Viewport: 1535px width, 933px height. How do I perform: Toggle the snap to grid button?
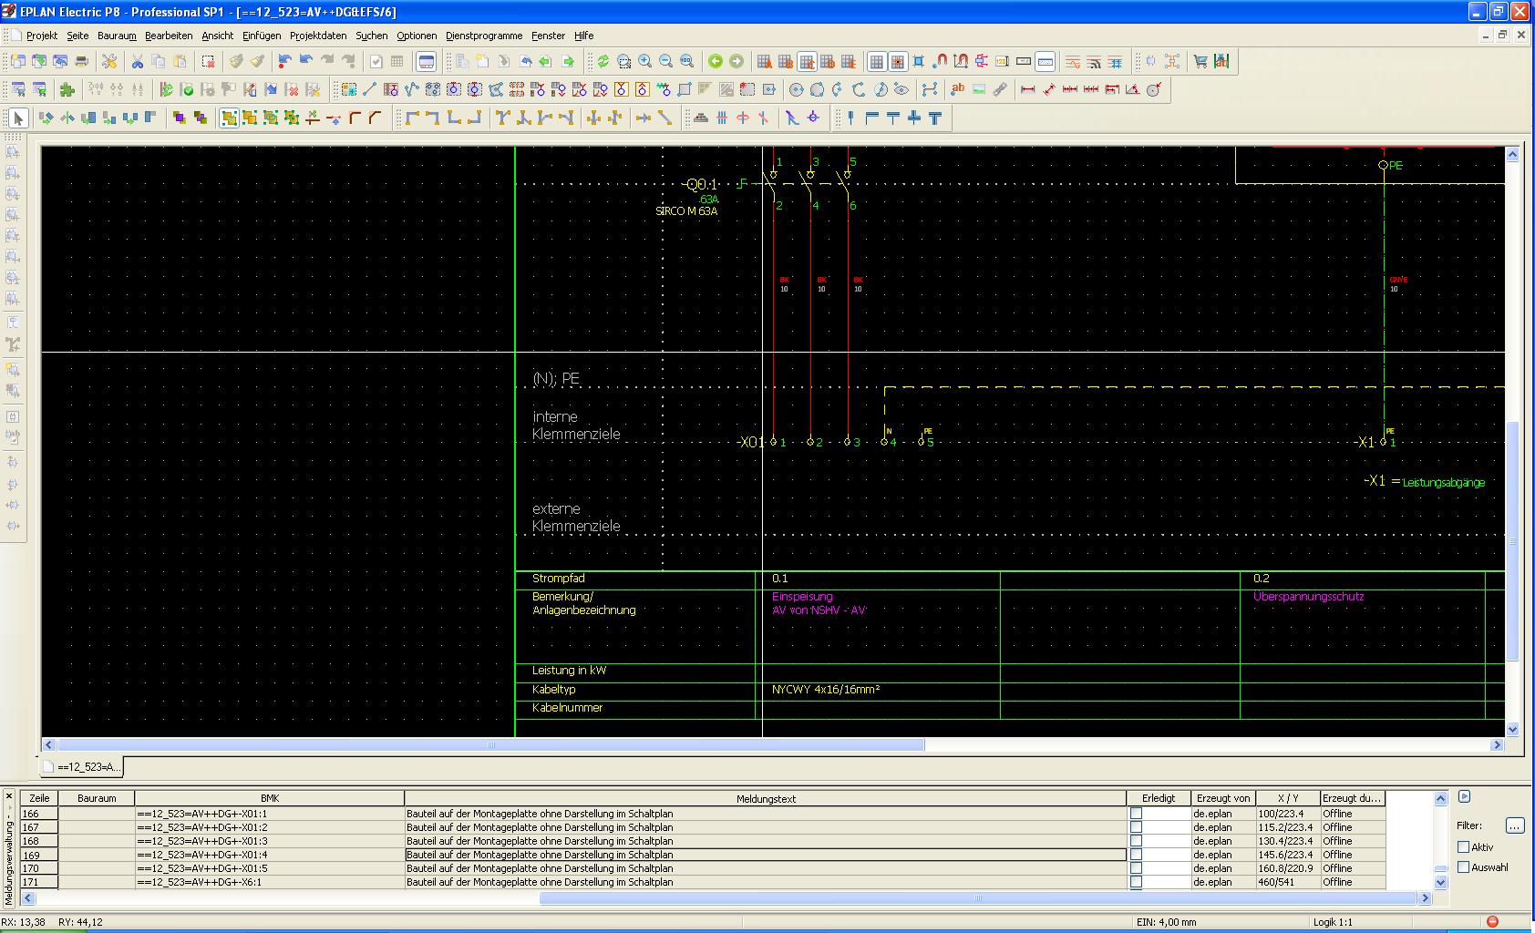(x=897, y=61)
